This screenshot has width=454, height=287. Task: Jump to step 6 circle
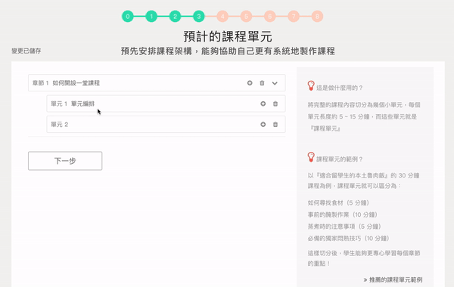coord(270,16)
